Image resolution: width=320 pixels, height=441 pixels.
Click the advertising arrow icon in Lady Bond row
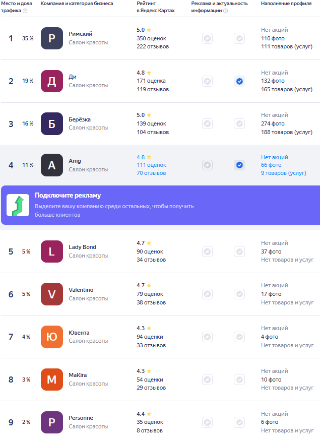click(207, 251)
